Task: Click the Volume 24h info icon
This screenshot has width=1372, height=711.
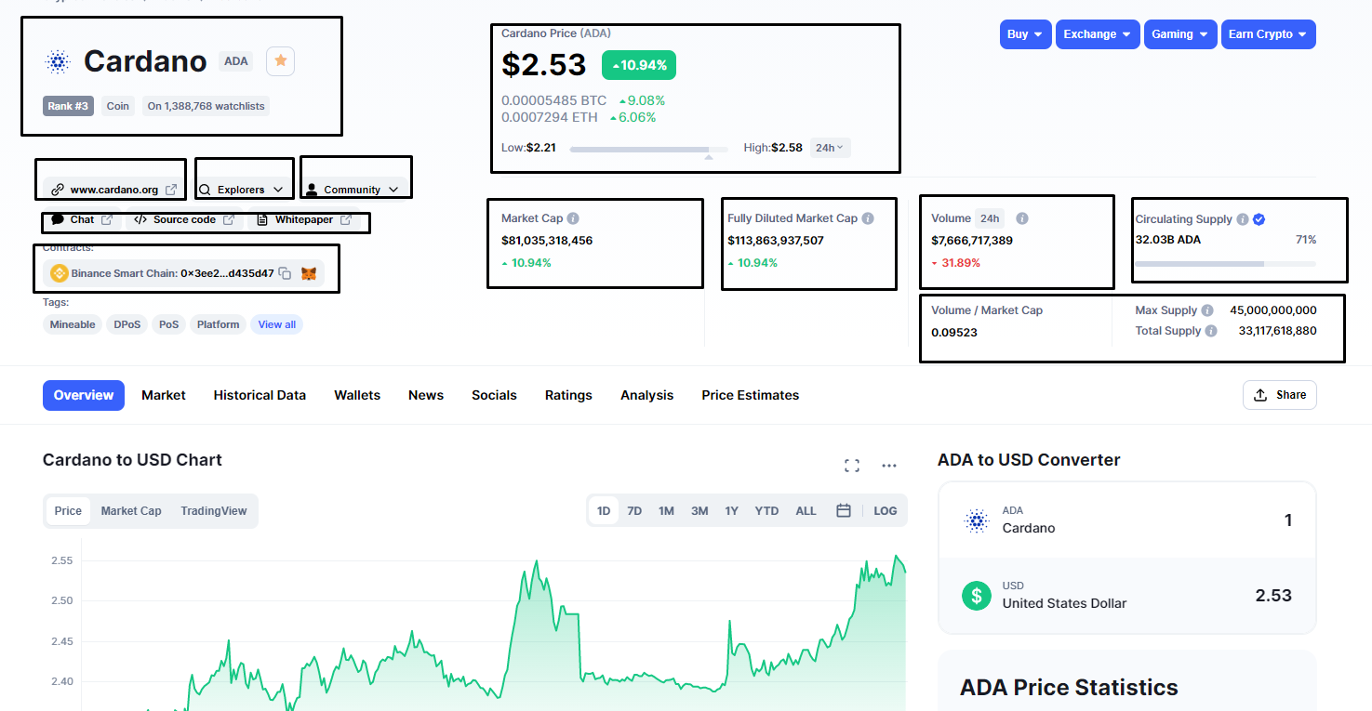Action: click(x=1022, y=218)
